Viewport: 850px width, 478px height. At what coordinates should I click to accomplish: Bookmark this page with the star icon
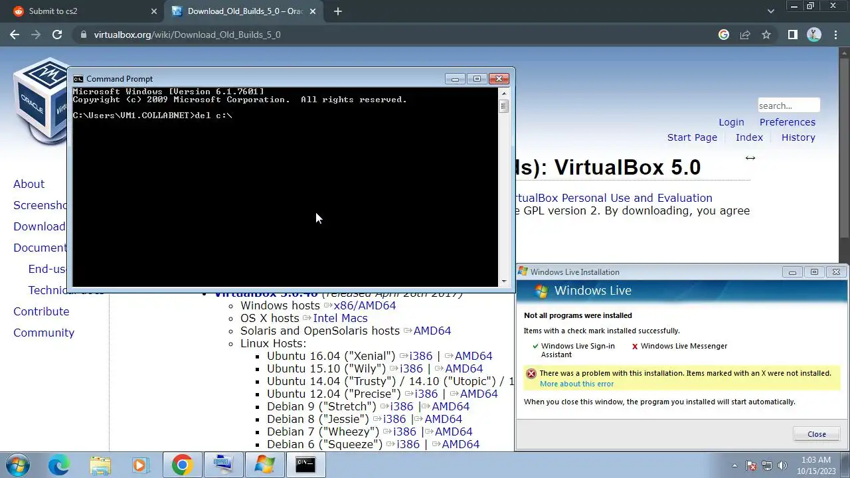coord(766,35)
